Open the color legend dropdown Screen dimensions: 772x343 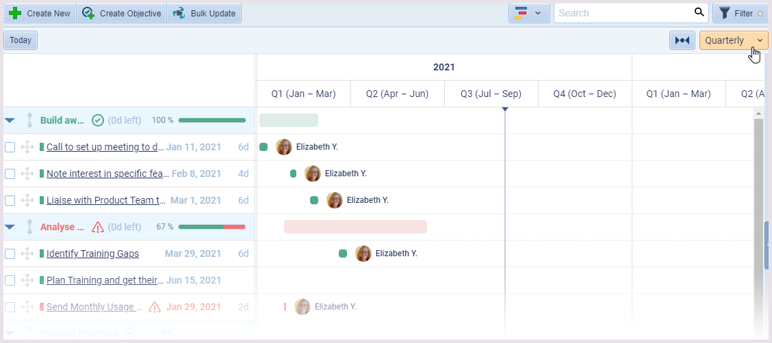[x=529, y=13]
